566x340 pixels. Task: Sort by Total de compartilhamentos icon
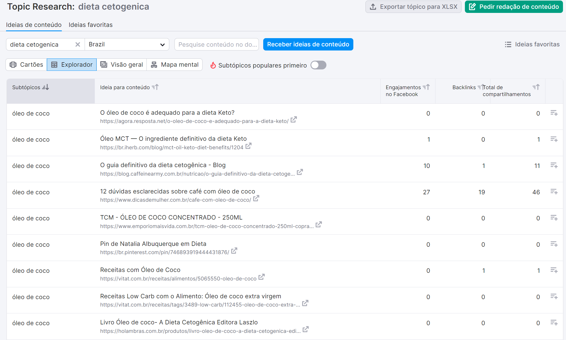(x=536, y=87)
